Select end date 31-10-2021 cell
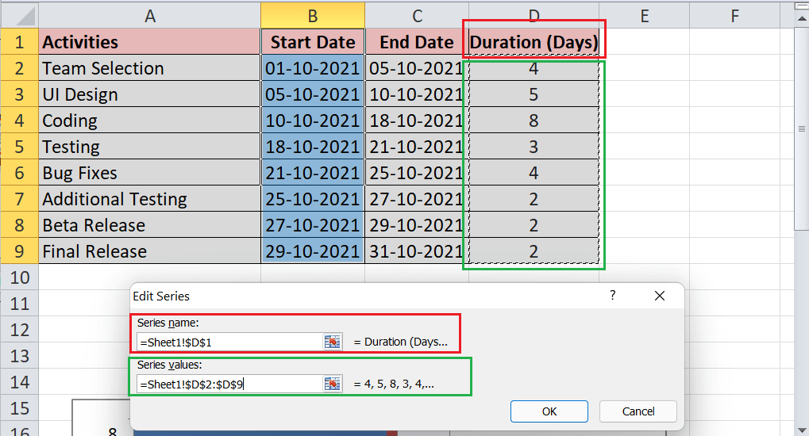809x436 pixels. pyautogui.click(x=417, y=251)
